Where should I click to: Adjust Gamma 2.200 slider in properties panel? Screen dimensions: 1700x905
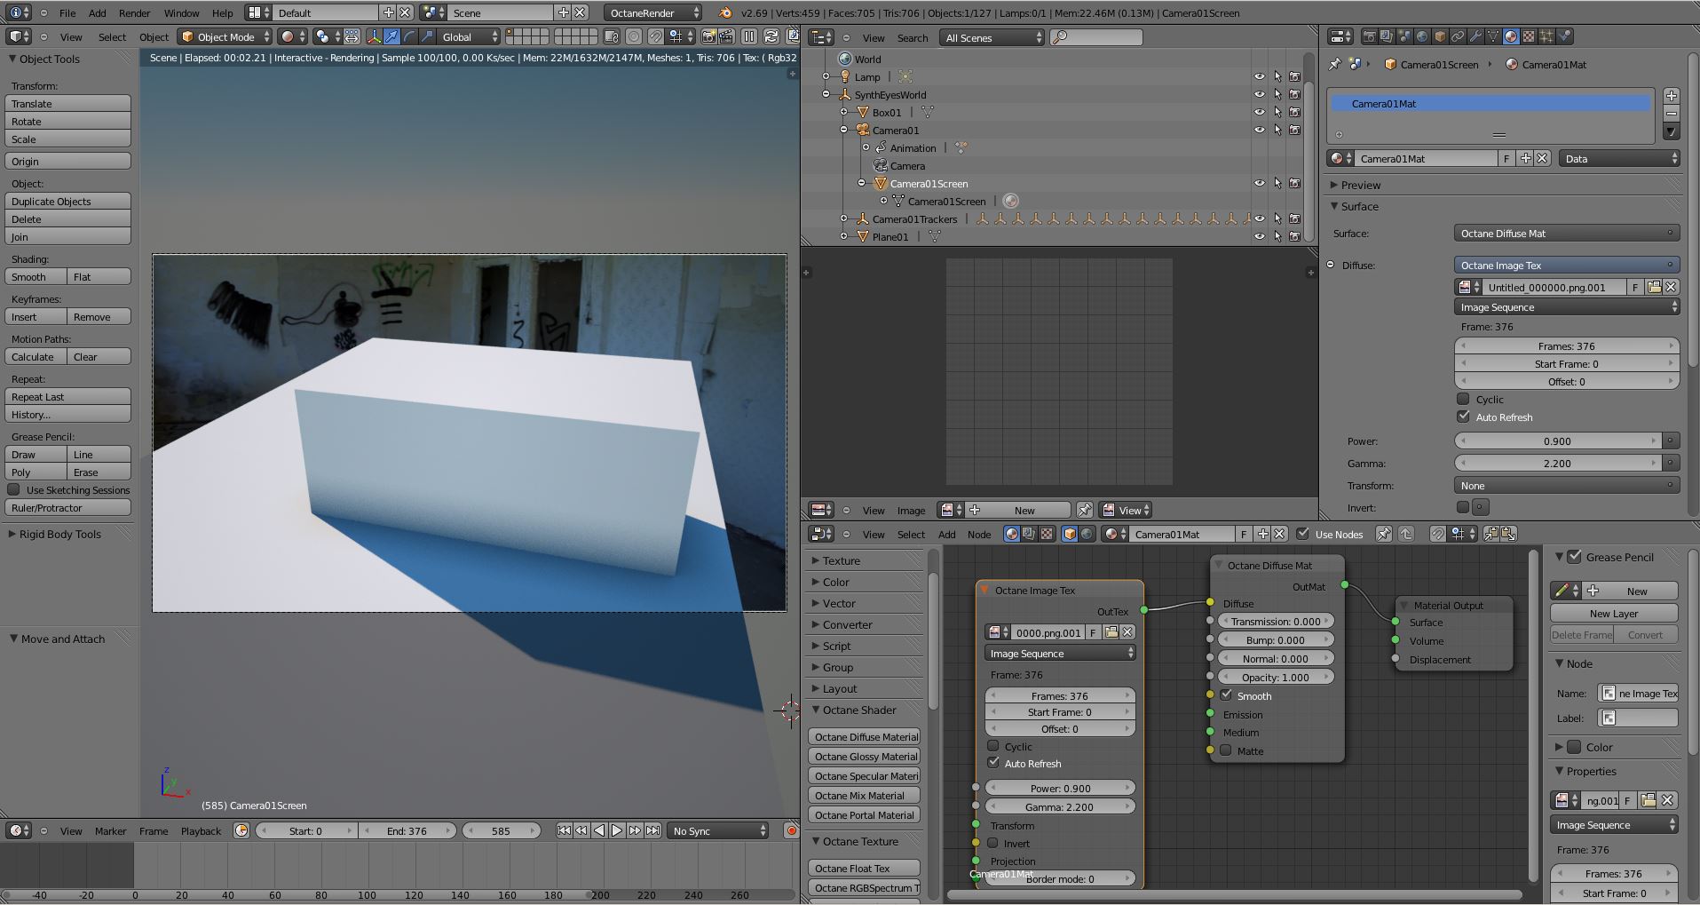click(1557, 463)
